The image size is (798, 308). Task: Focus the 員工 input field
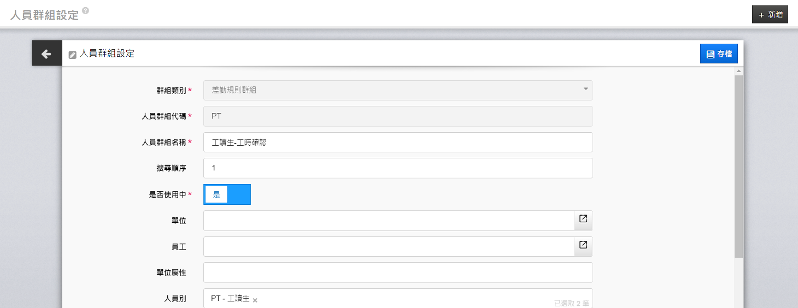[389, 246]
